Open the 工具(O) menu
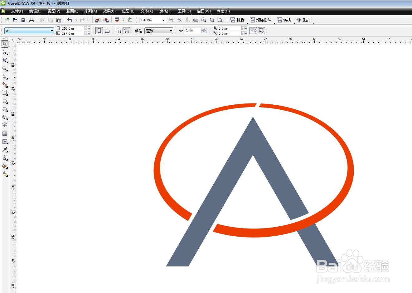Viewport: 412px width, 293px height. [x=184, y=11]
